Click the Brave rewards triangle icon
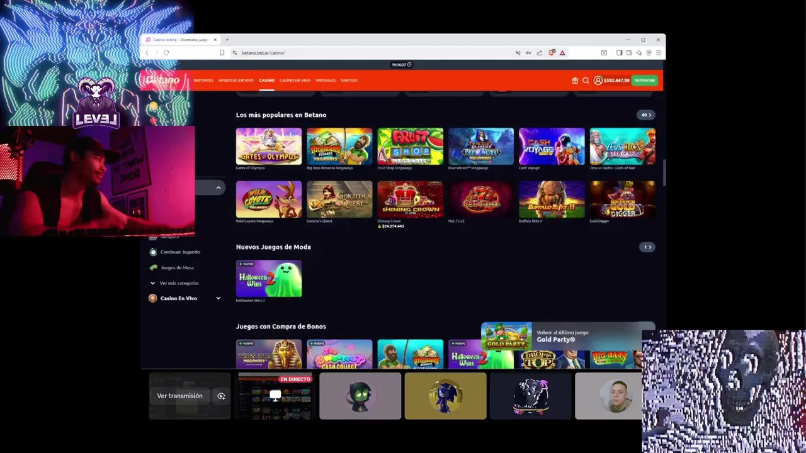The width and height of the screenshot is (806, 453). click(562, 53)
